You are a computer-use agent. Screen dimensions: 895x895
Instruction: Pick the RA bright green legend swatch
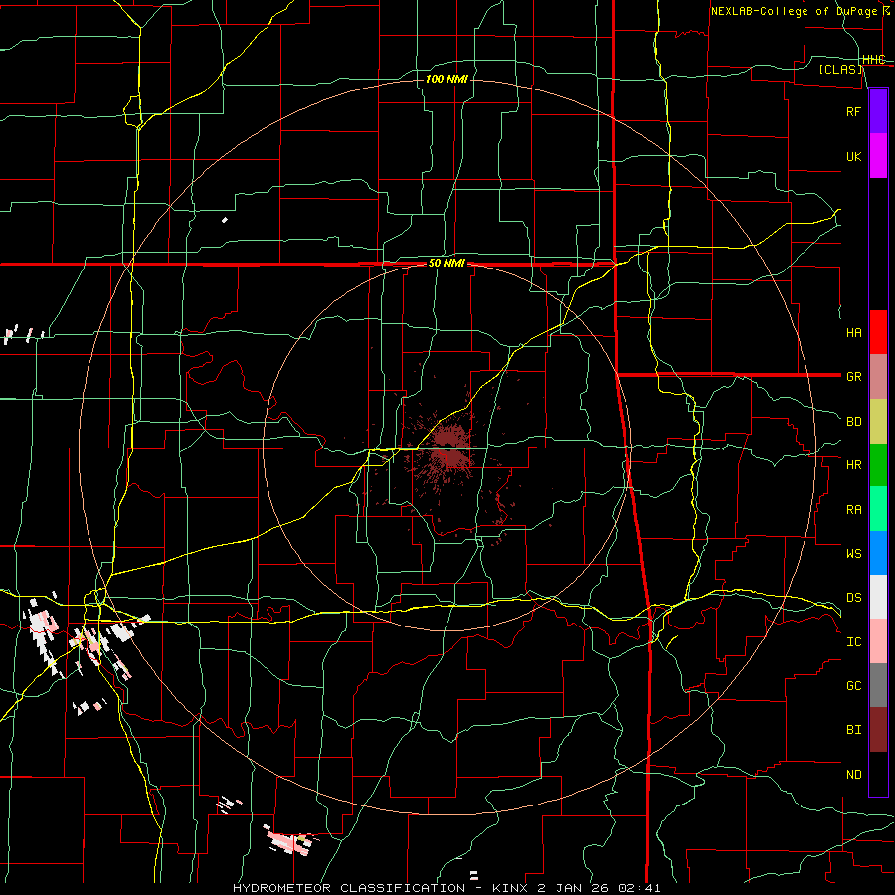tap(878, 509)
